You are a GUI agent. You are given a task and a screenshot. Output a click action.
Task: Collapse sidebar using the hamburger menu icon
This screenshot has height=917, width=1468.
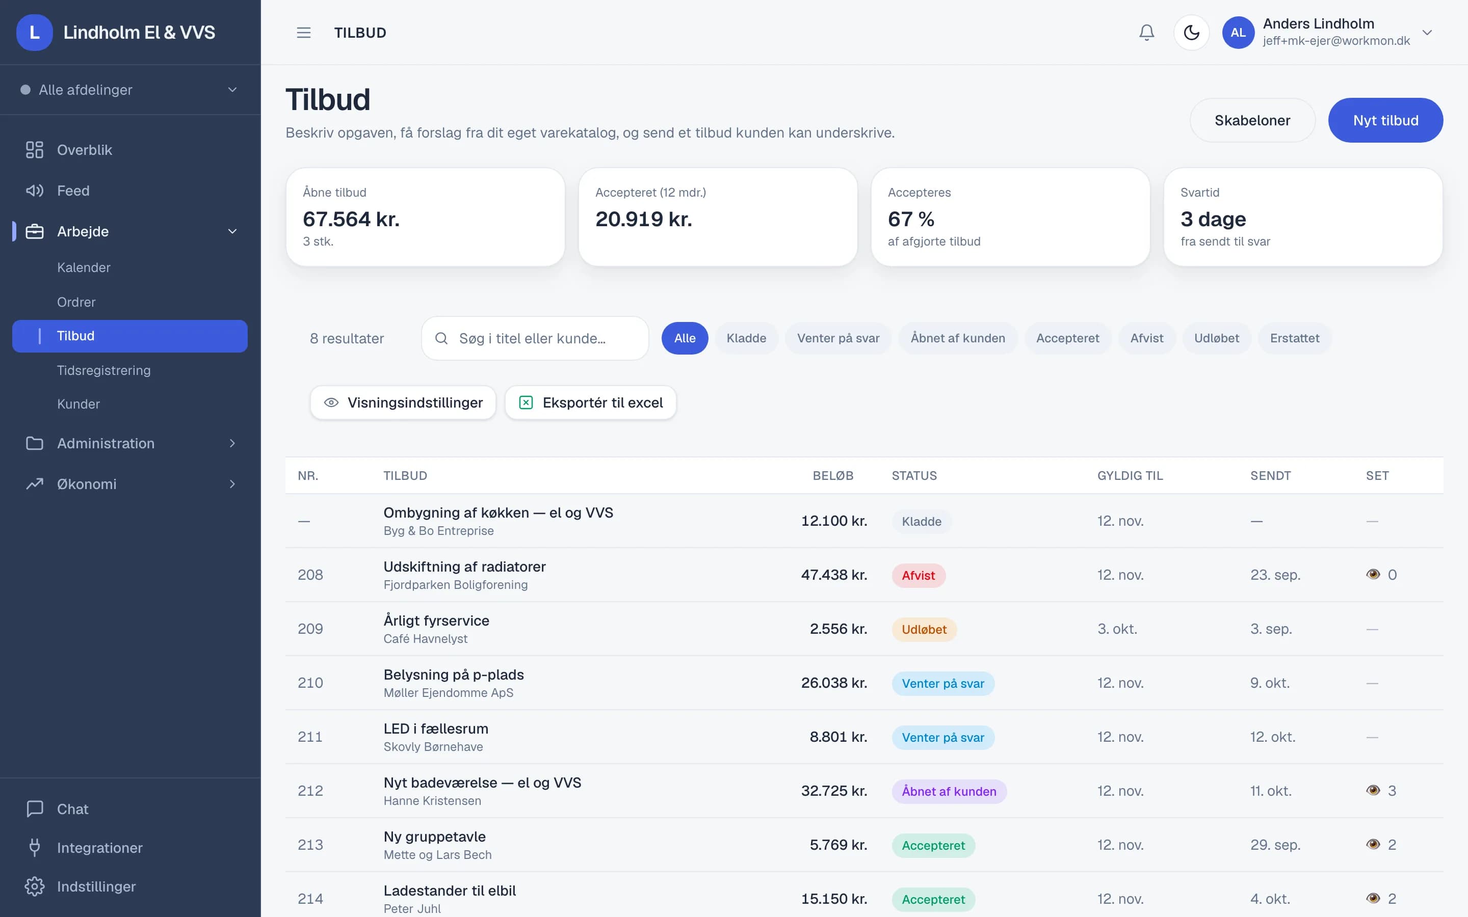[303, 32]
